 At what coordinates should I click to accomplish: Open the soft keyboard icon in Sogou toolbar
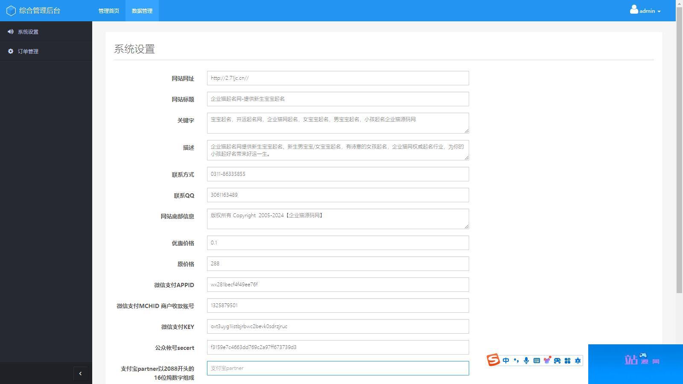(x=537, y=361)
